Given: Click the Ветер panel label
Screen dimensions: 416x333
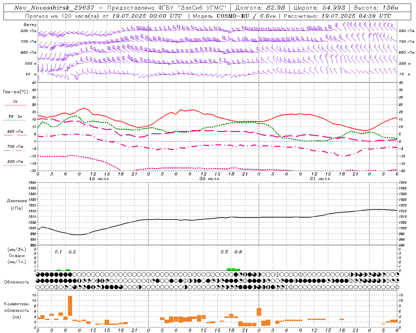Looking at the screenshot, I should (30, 25).
